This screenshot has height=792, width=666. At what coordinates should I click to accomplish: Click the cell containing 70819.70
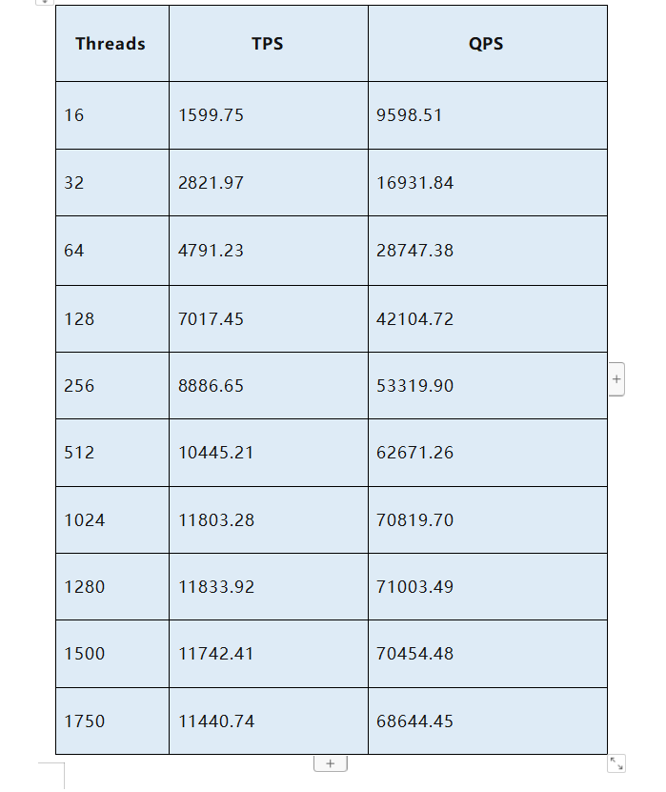click(x=486, y=520)
